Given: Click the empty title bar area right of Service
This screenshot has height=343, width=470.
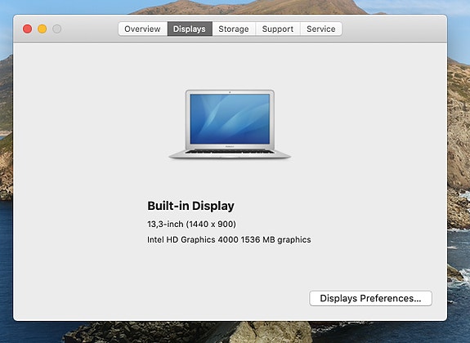Looking at the screenshot, I should [394, 29].
